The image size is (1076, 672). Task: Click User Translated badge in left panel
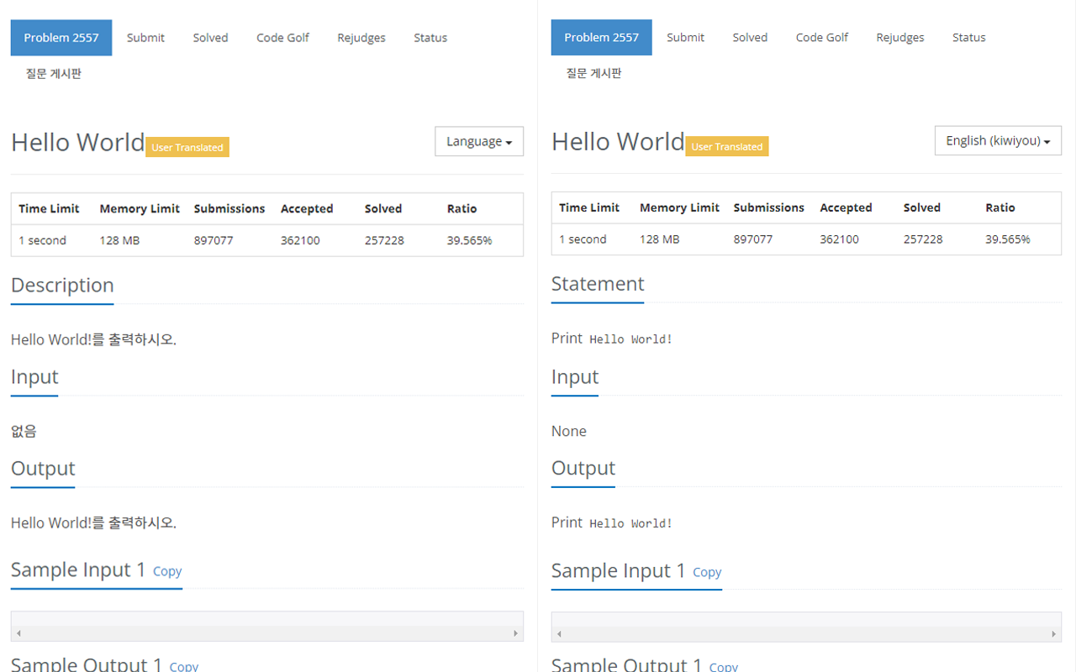tap(187, 148)
